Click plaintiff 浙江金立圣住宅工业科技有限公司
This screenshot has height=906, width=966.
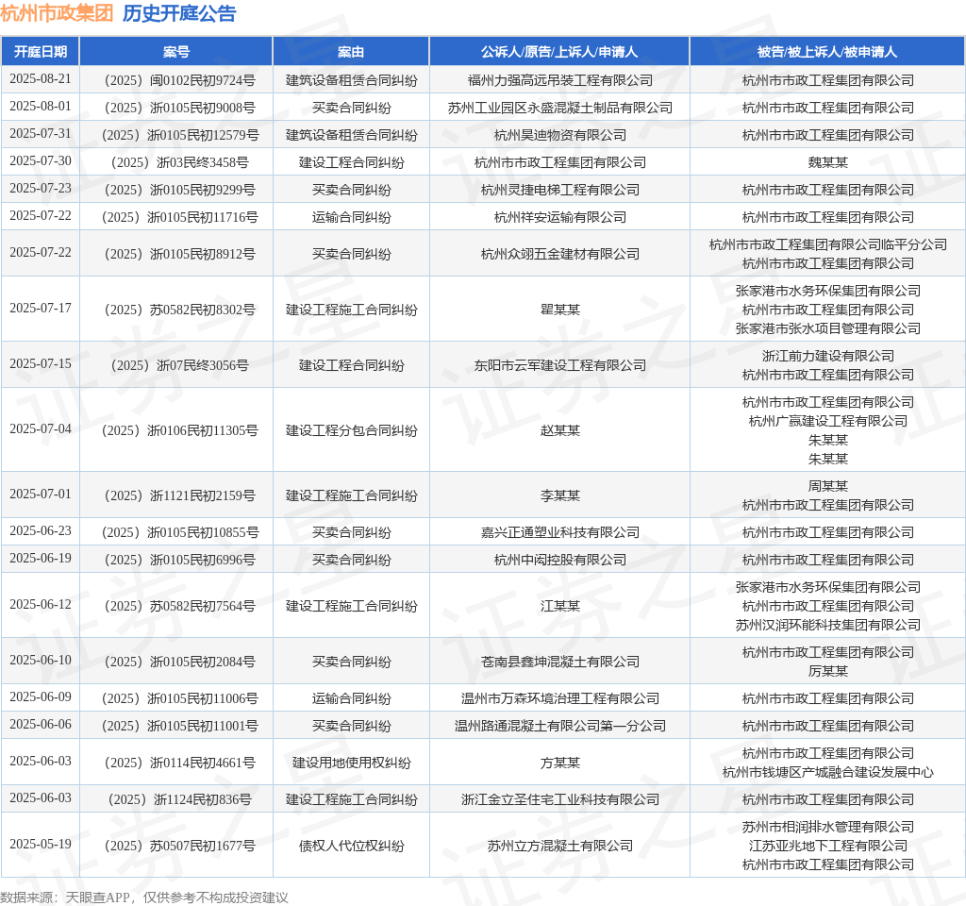pyautogui.click(x=560, y=799)
